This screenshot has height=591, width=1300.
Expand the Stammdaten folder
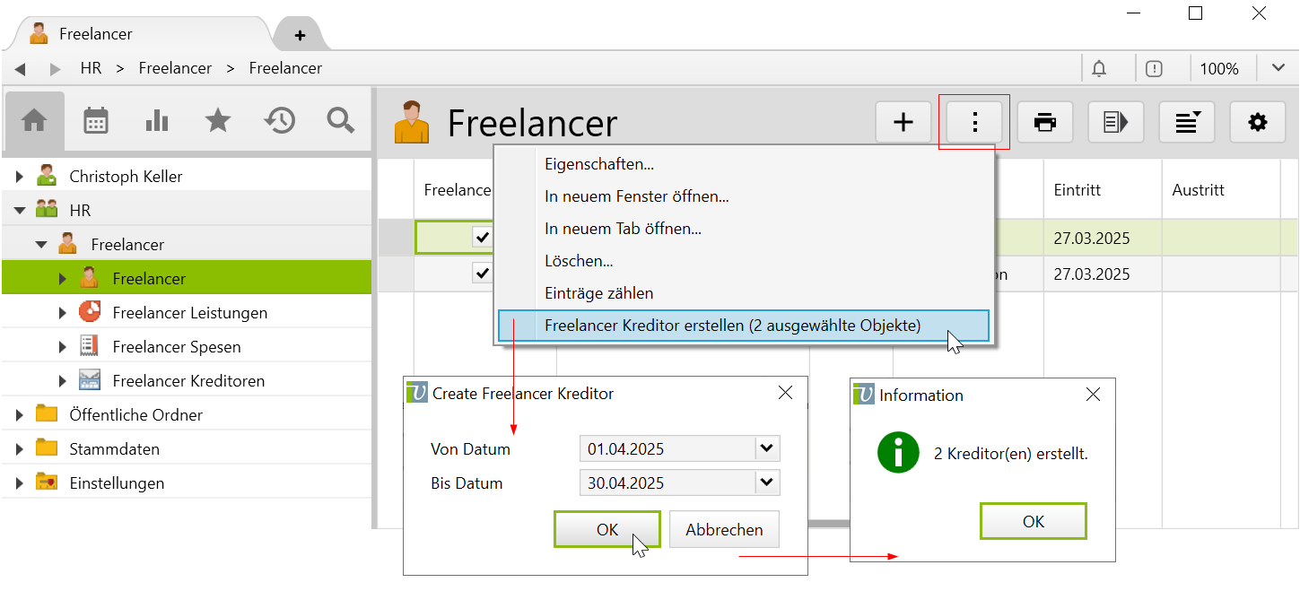coord(20,449)
